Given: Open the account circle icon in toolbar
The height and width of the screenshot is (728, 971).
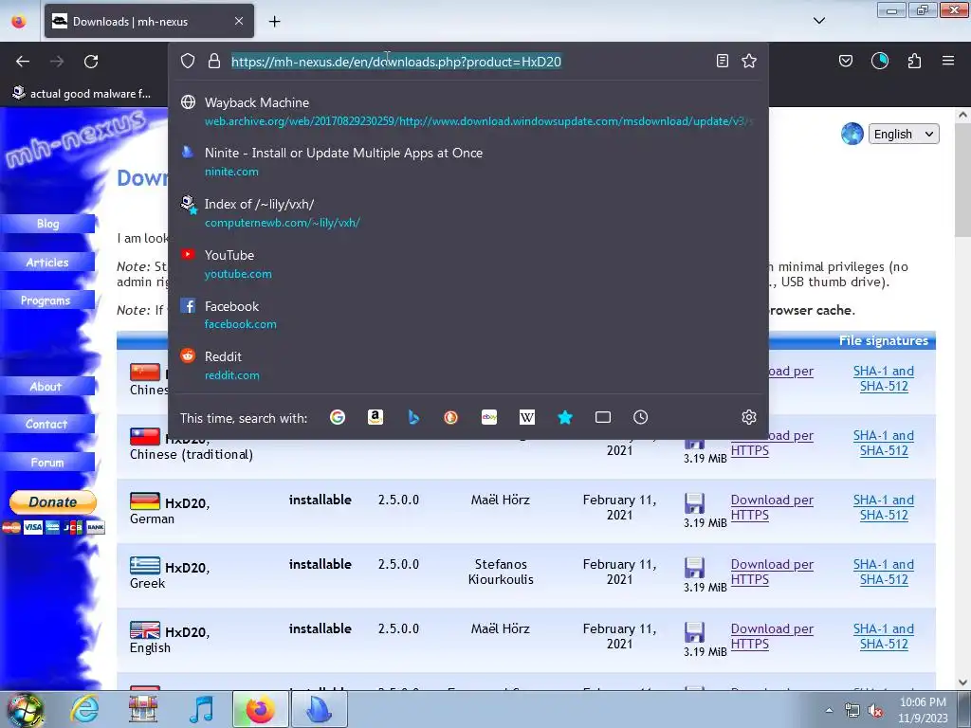Looking at the screenshot, I should pos(879,61).
